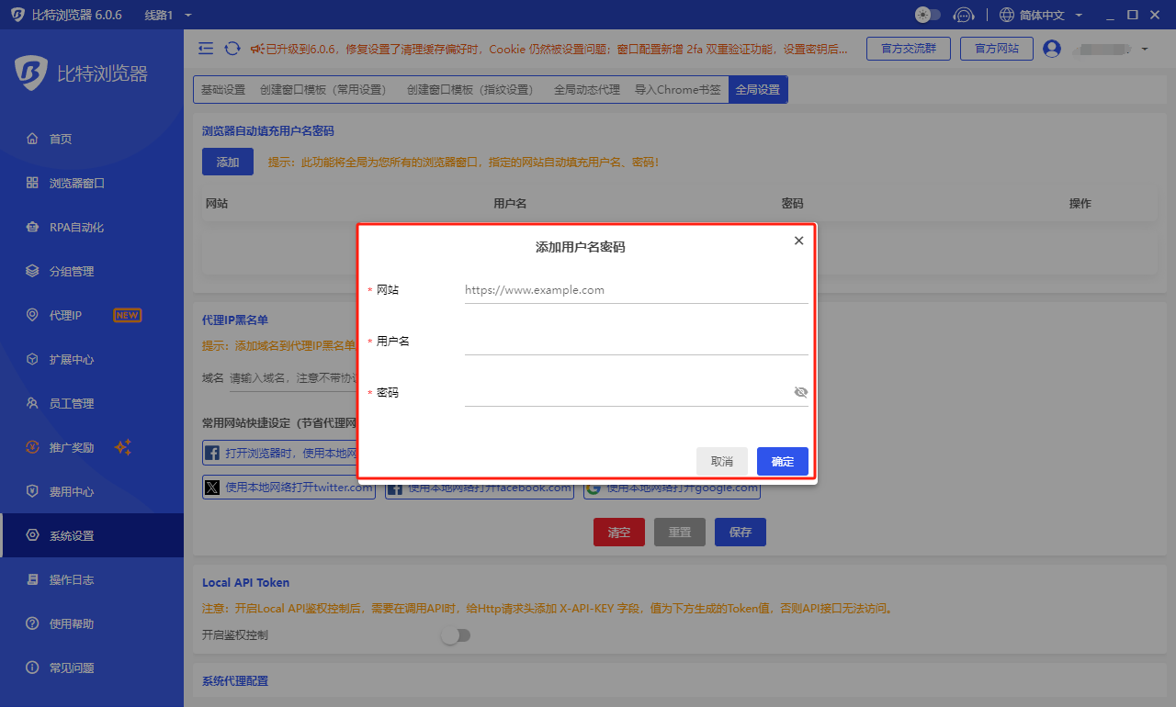Viewport: 1176px width, 707px height.
Task: Toggle the 开启鉴权控制 switch
Action: click(x=456, y=635)
